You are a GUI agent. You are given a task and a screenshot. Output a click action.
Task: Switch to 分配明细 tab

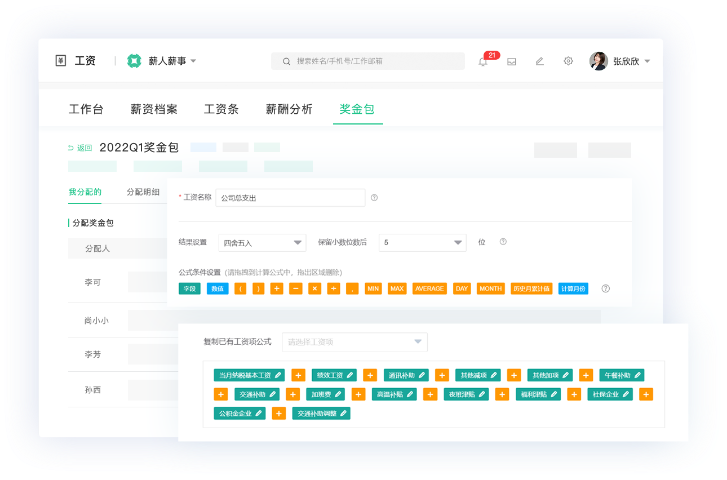[143, 192]
